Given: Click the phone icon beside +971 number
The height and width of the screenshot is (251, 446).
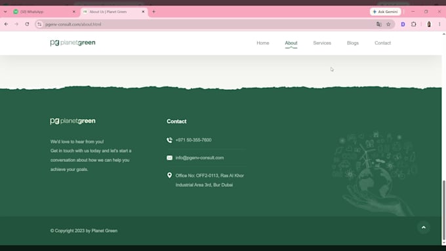Looking at the screenshot, I should 169,140.
